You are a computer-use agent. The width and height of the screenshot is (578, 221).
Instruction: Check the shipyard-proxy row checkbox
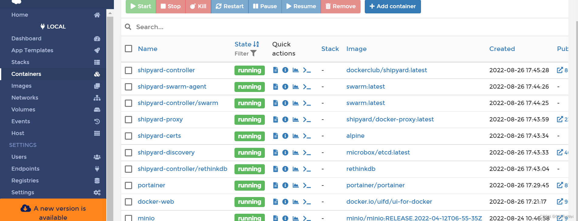point(128,120)
